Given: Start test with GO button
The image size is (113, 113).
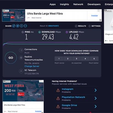Looking at the screenshot, I should coord(11,58).
